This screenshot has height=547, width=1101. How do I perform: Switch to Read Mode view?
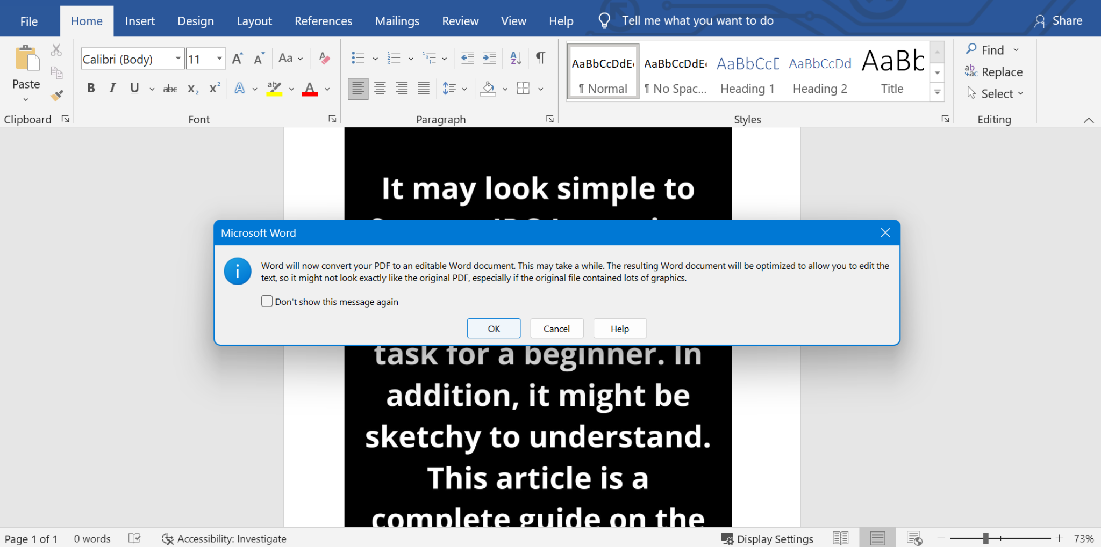840,538
